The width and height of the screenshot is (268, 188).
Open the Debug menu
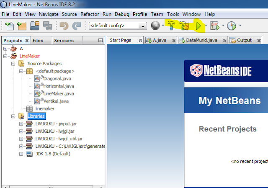[122, 14]
